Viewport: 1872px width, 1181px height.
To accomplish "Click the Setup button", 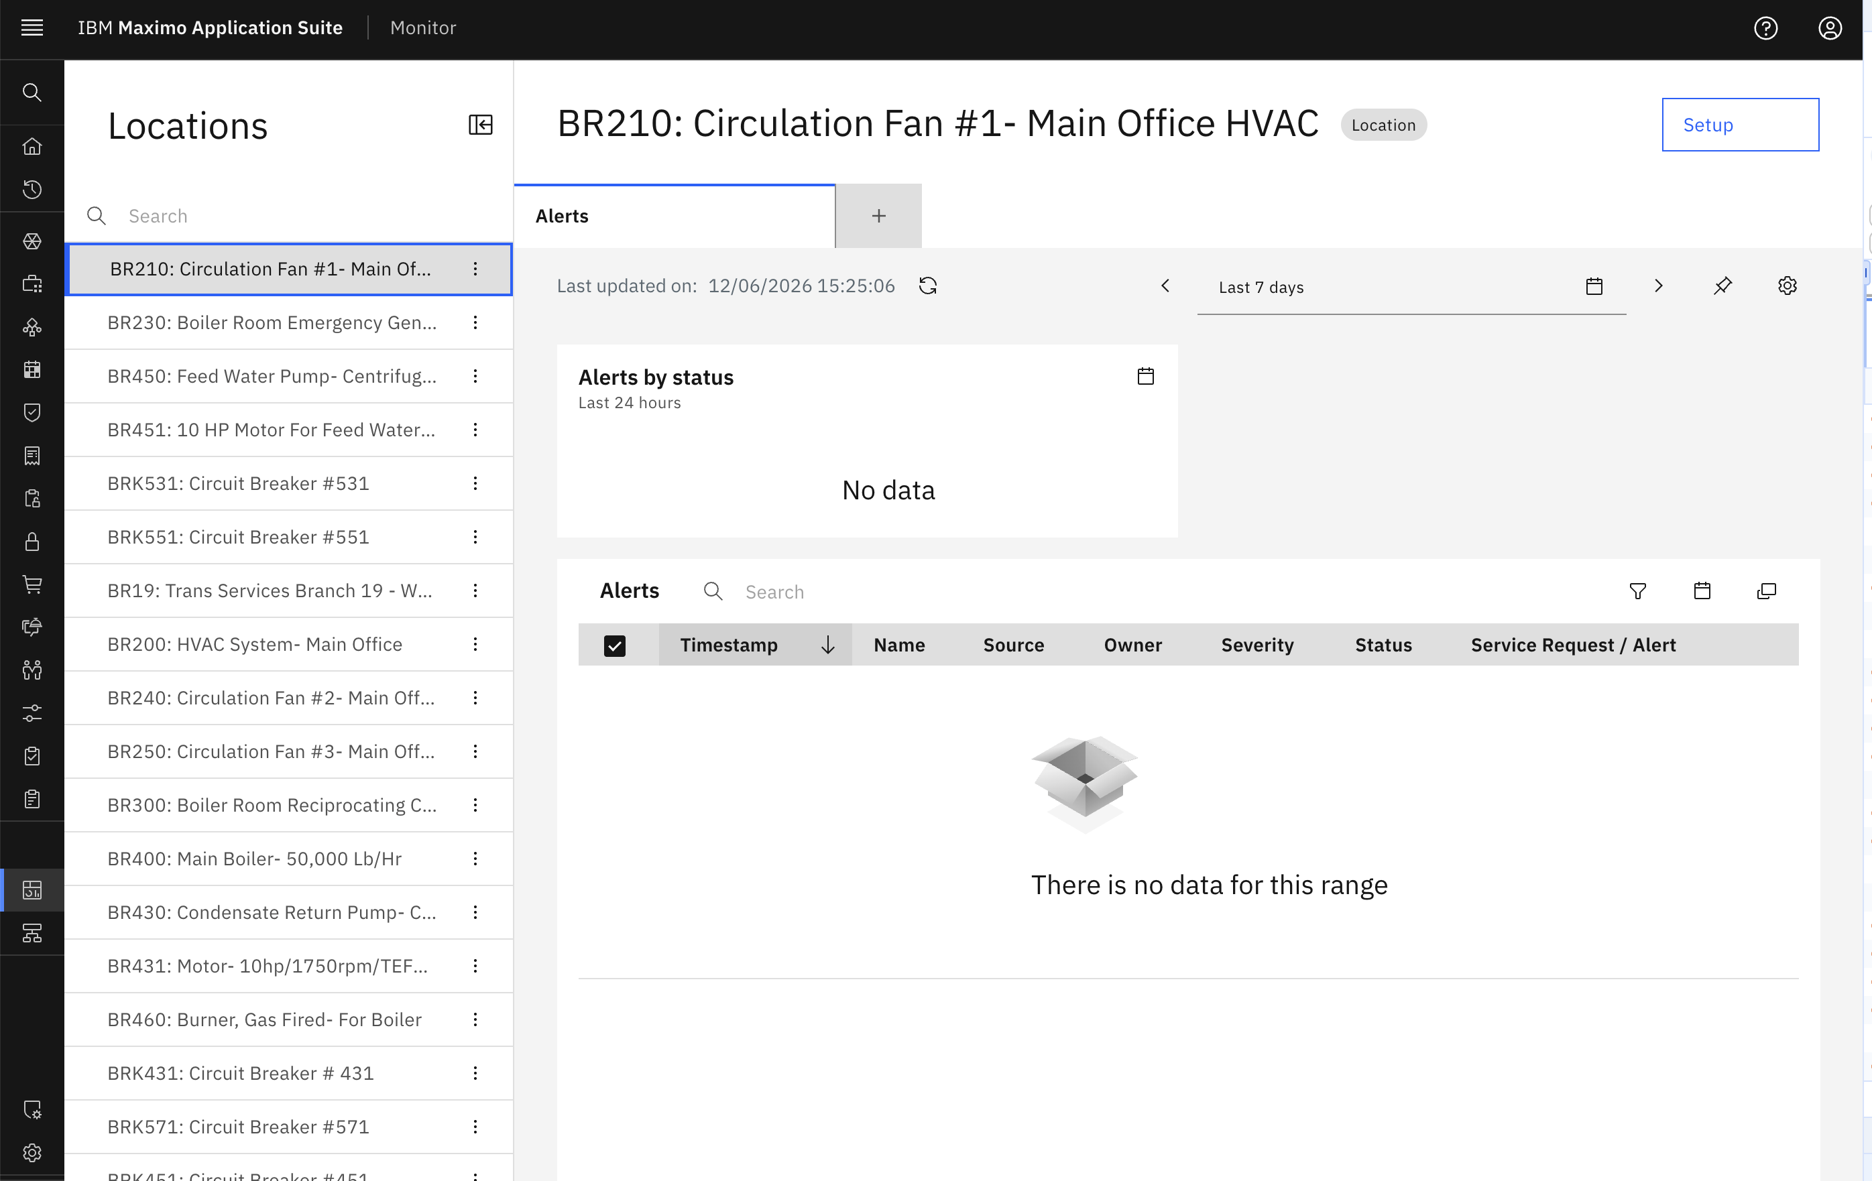I will 1740,124.
